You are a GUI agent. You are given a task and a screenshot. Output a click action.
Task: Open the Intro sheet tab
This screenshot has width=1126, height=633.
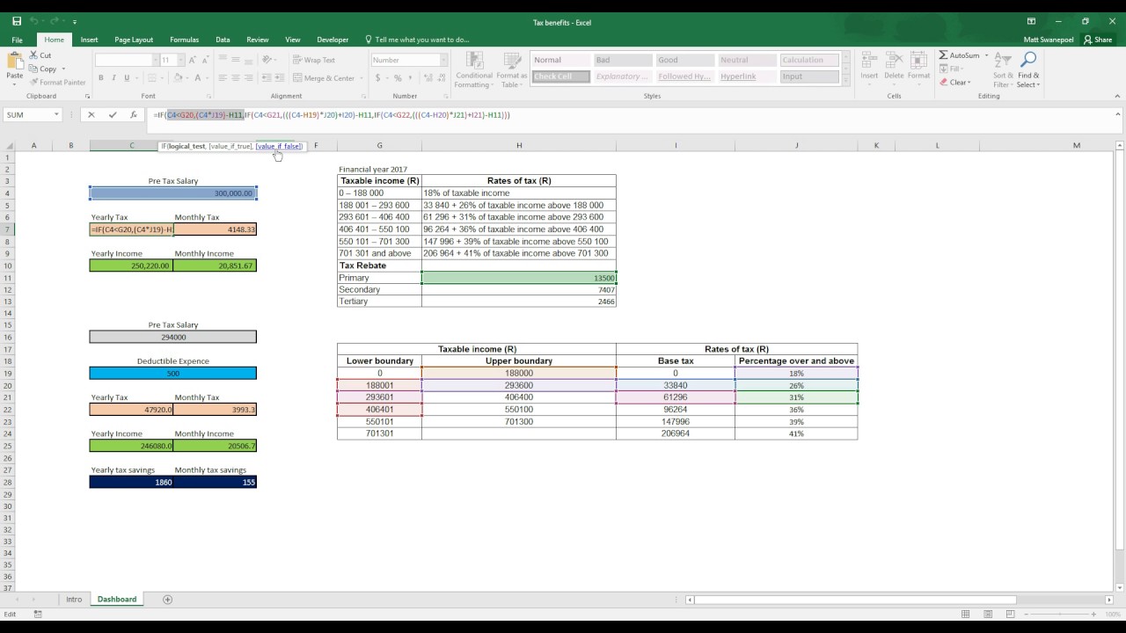click(74, 600)
